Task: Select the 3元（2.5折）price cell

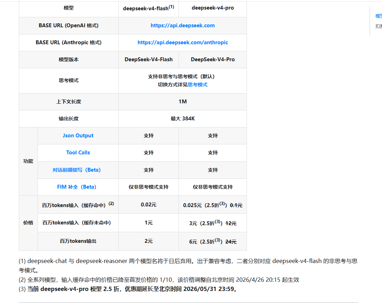Action: pyautogui.click(x=213, y=223)
